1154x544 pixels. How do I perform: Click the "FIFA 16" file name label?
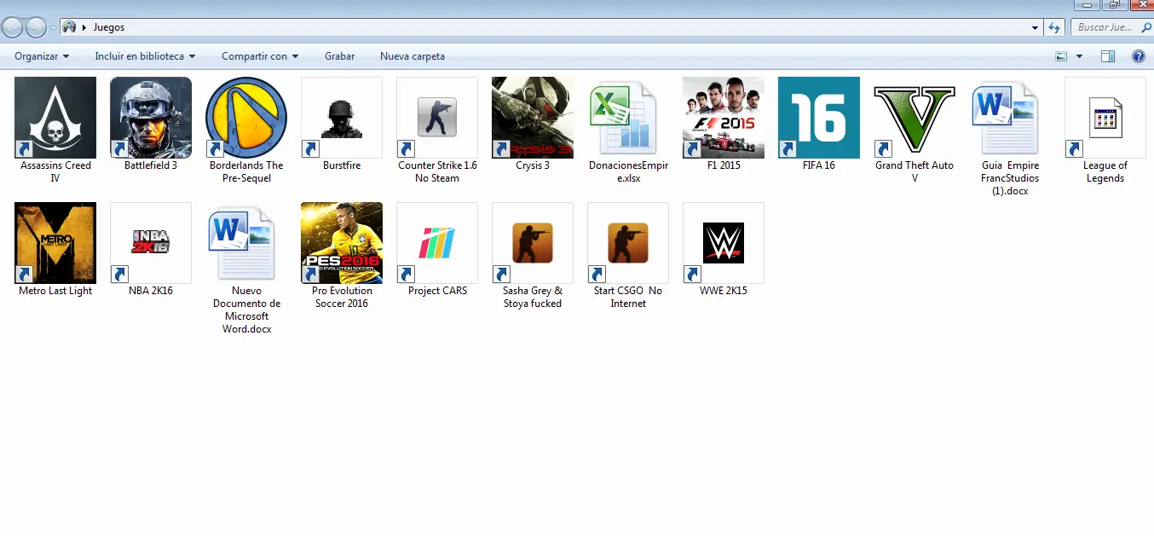click(819, 165)
